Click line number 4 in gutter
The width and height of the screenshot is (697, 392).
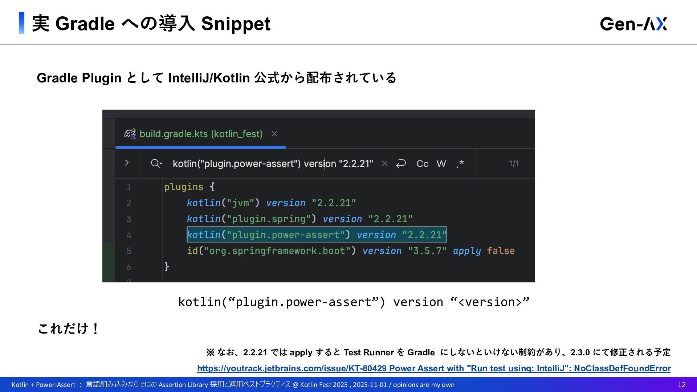(129, 235)
